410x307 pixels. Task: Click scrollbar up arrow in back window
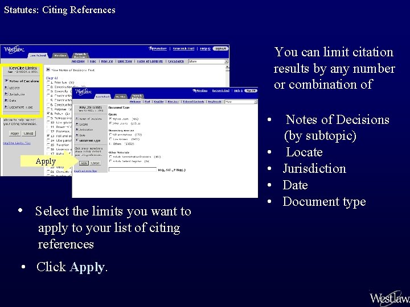227,67
